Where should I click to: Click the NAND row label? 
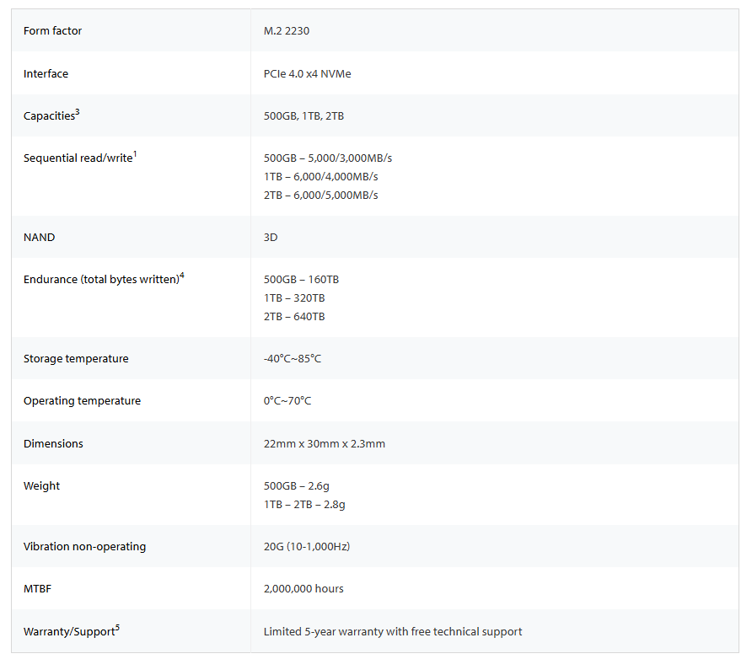click(x=40, y=238)
